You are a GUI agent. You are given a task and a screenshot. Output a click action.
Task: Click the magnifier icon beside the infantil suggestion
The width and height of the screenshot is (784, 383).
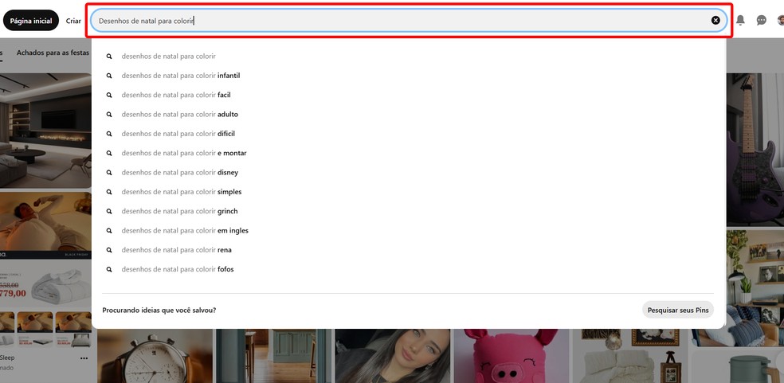click(109, 76)
